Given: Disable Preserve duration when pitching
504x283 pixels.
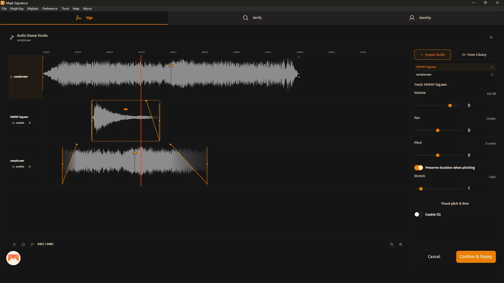Looking at the screenshot, I should [418, 168].
